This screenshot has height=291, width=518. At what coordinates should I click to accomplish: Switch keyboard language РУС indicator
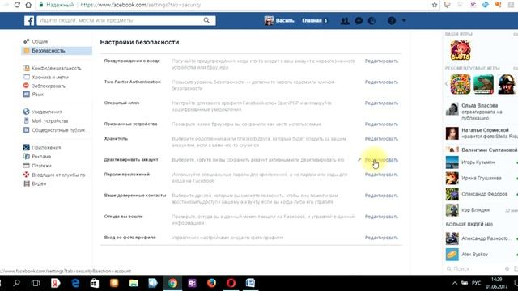(x=476, y=283)
